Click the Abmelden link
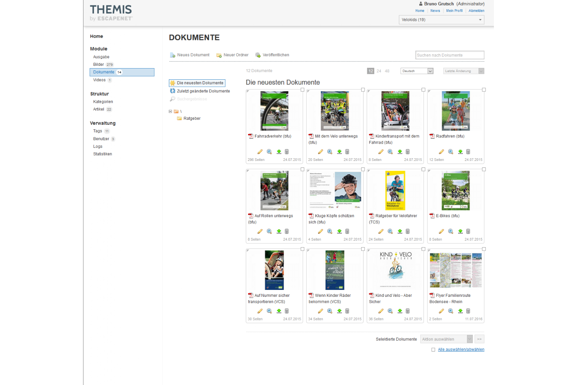The height and width of the screenshot is (385, 577). [x=476, y=11]
